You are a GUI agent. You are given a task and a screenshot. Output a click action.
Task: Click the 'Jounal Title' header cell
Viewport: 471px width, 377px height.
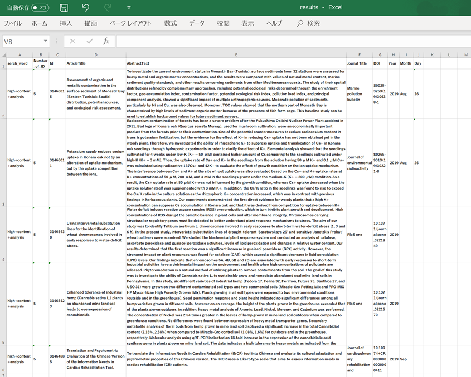(x=360, y=63)
